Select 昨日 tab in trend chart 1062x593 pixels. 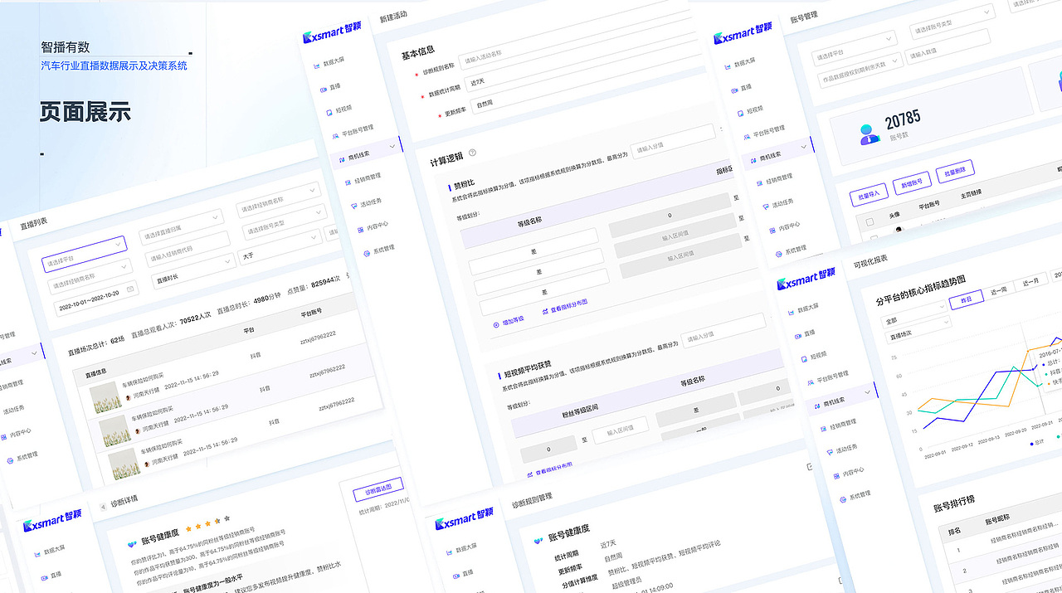point(965,299)
